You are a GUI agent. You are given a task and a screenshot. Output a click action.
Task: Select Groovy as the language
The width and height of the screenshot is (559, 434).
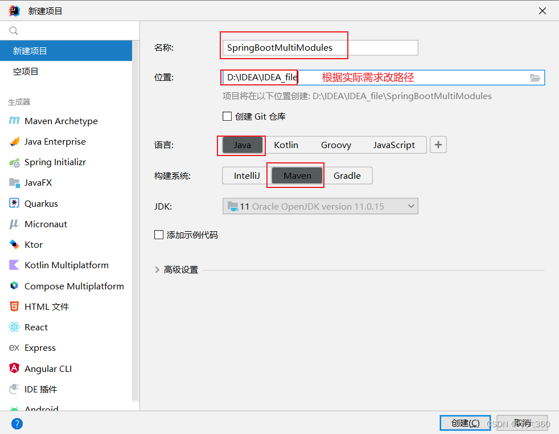click(x=336, y=145)
